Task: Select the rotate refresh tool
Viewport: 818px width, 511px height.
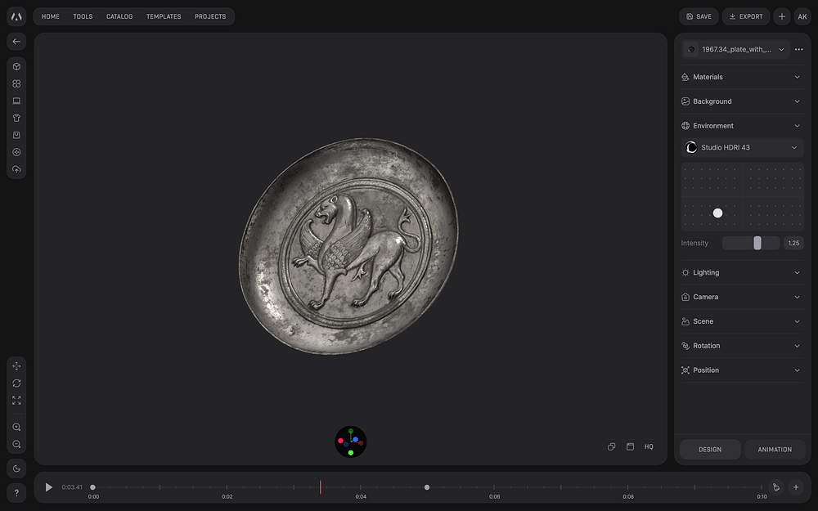Action: tap(16, 383)
